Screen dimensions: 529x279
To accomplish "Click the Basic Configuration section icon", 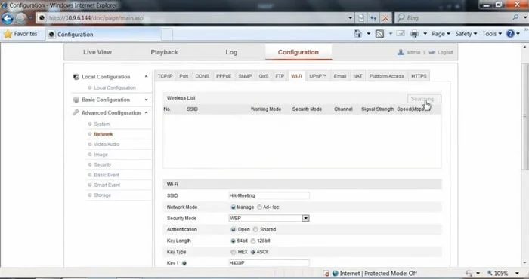I will tap(76, 100).
